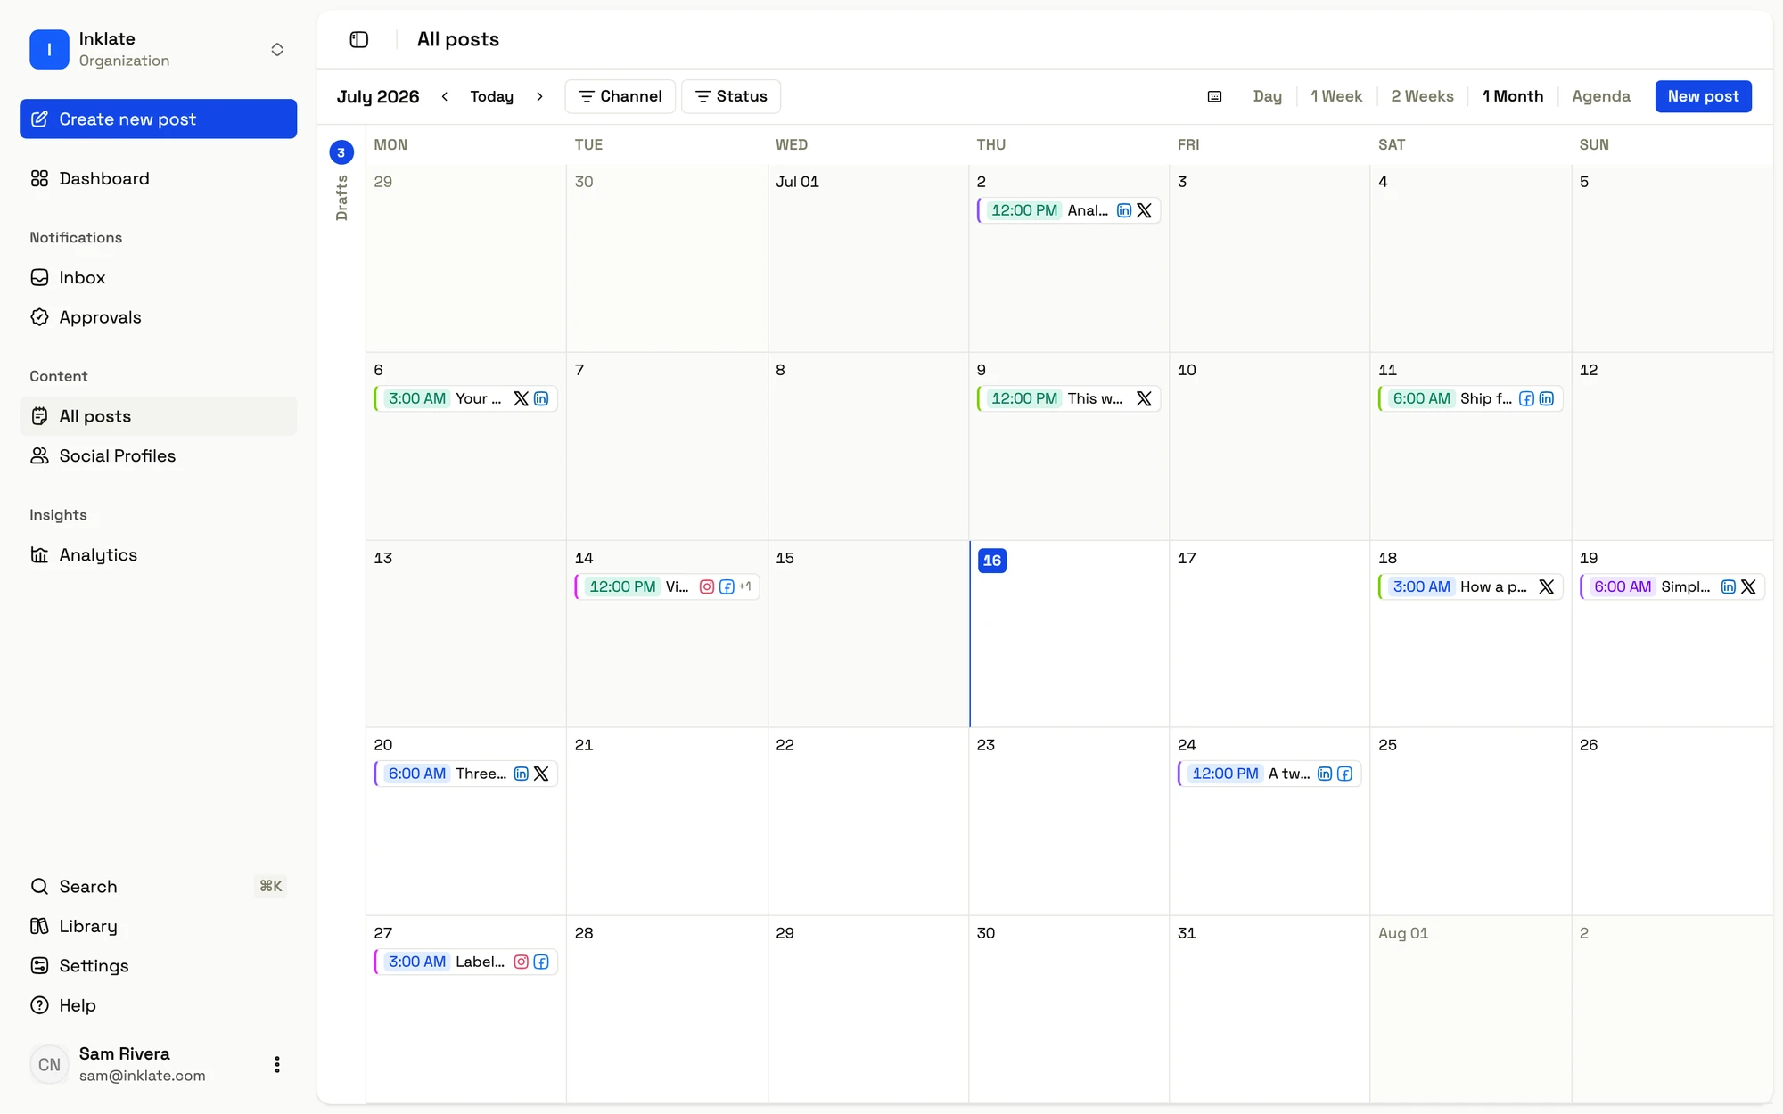Screen dimensions: 1783x1114
Task: Open July 6 post 'Your ...'
Action: pos(465,398)
